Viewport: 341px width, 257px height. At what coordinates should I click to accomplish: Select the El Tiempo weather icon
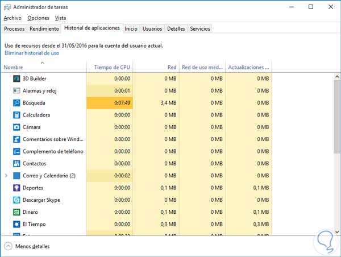[x=16, y=225]
